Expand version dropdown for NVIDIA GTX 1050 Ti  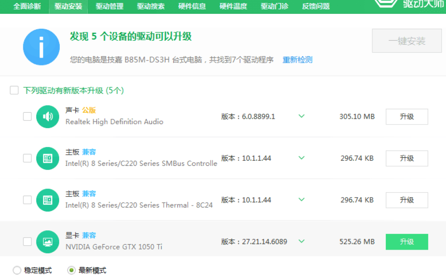coord(301,242)
